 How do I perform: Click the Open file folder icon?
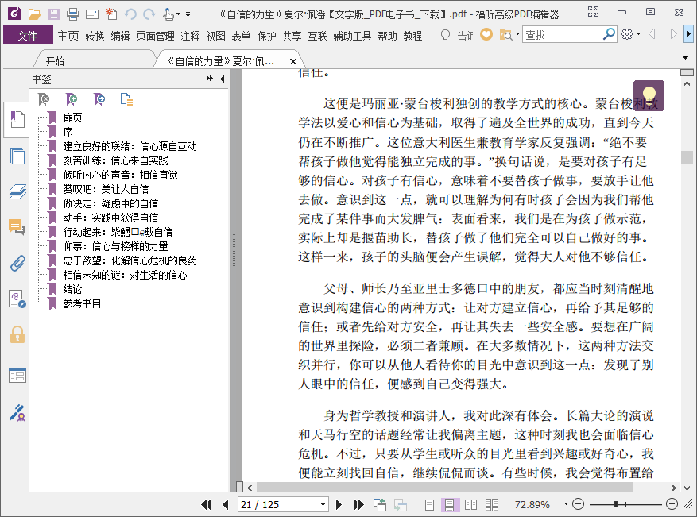(35, 14)
